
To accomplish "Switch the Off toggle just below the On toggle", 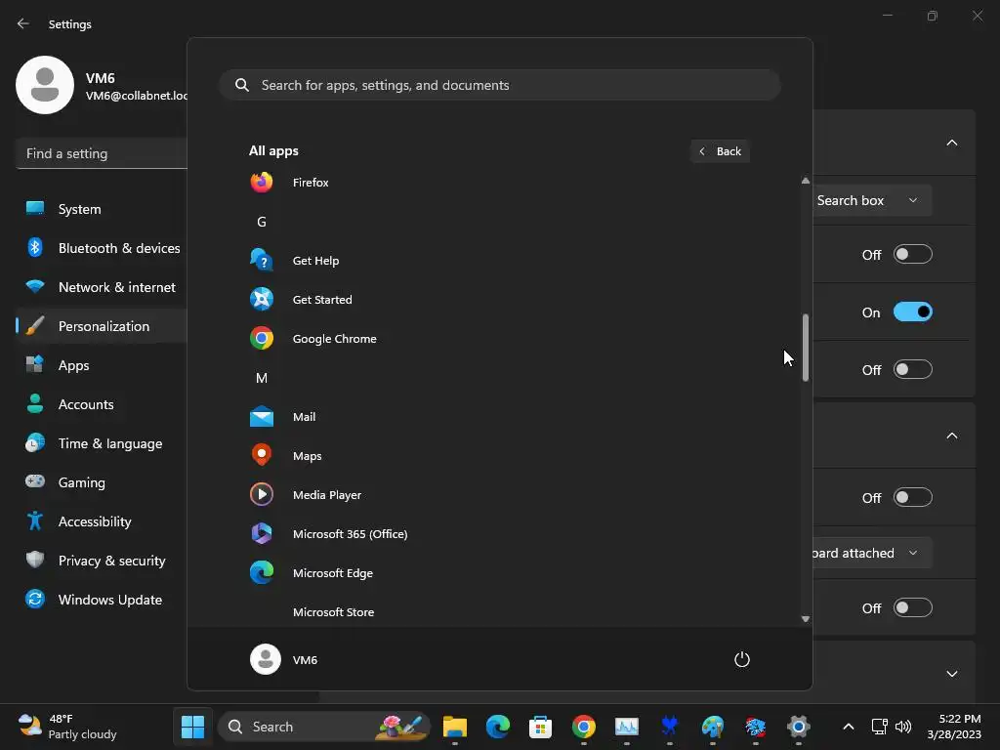I will pyautogui.click(x=913, y=369).
